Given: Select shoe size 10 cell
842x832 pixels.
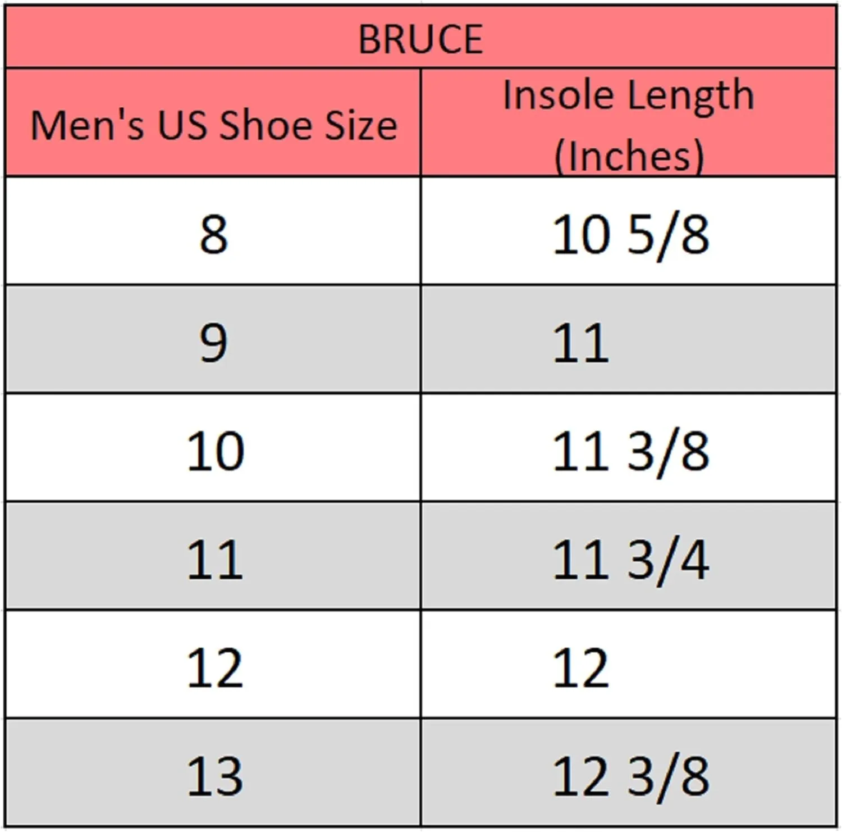Looking at the screenshot, I should pyautogui.click(x=213, y=448).
